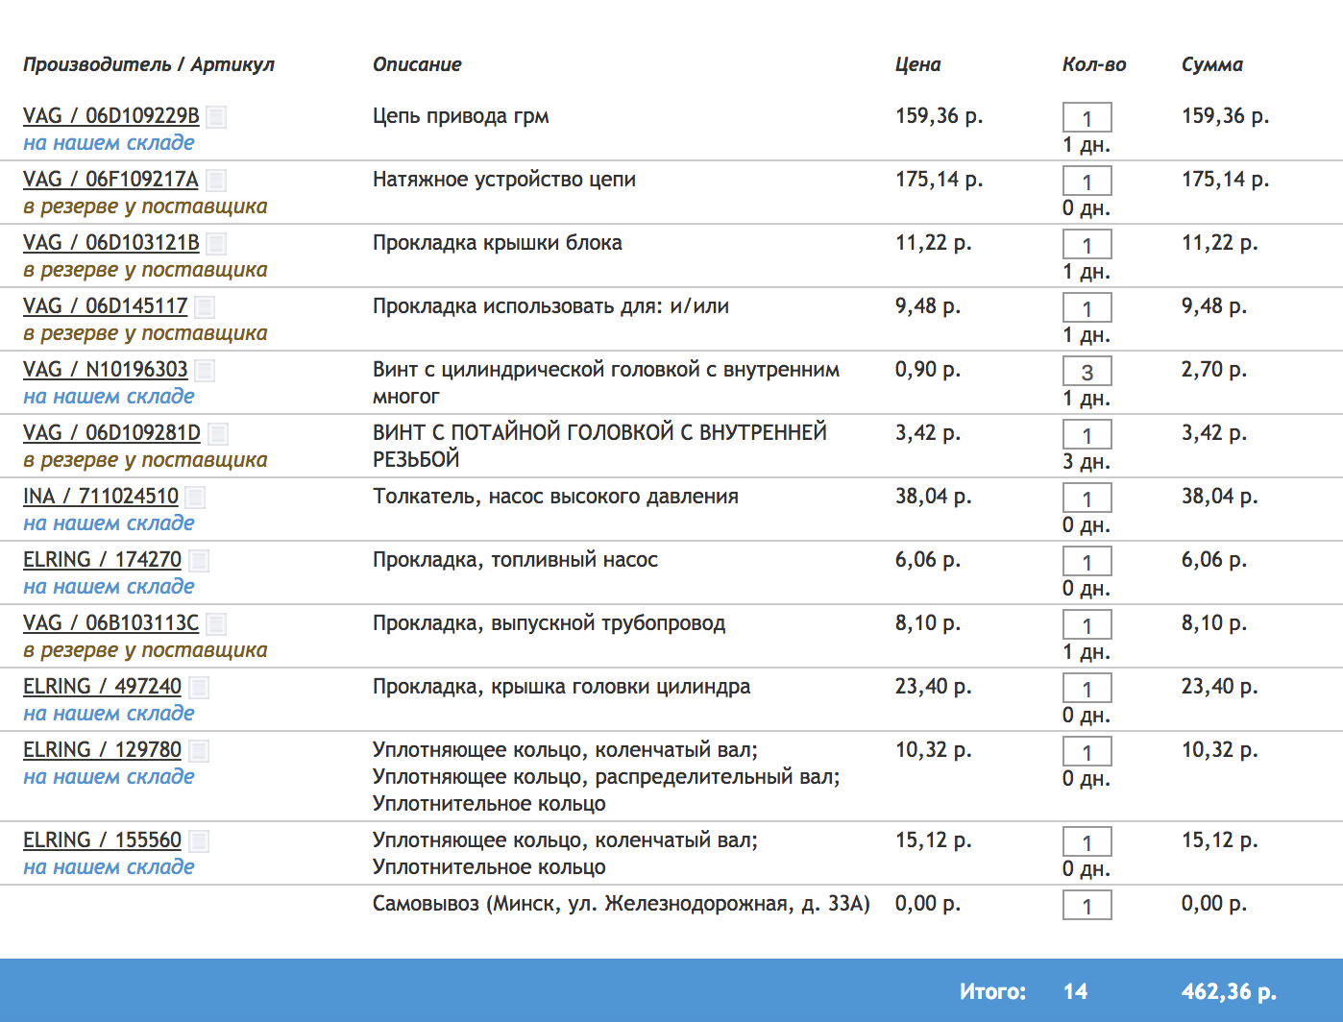Click the icon next to VAG 06F109217A
1343x1022 pixels.
(x=216, y=181)
